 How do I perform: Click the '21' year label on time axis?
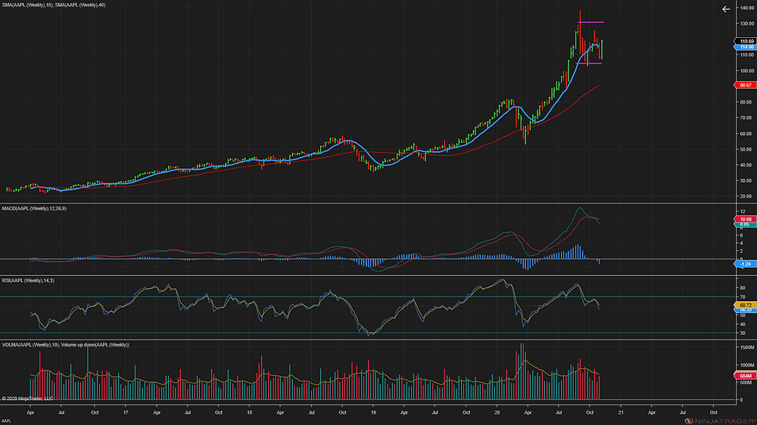point(621,412)
